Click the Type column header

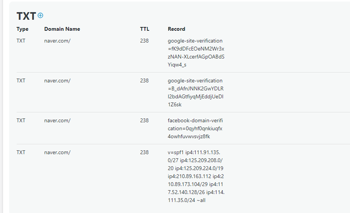tap(22, 29)
